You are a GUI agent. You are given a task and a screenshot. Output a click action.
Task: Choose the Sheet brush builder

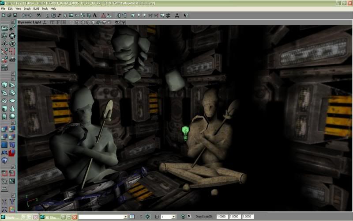(12, 101)
